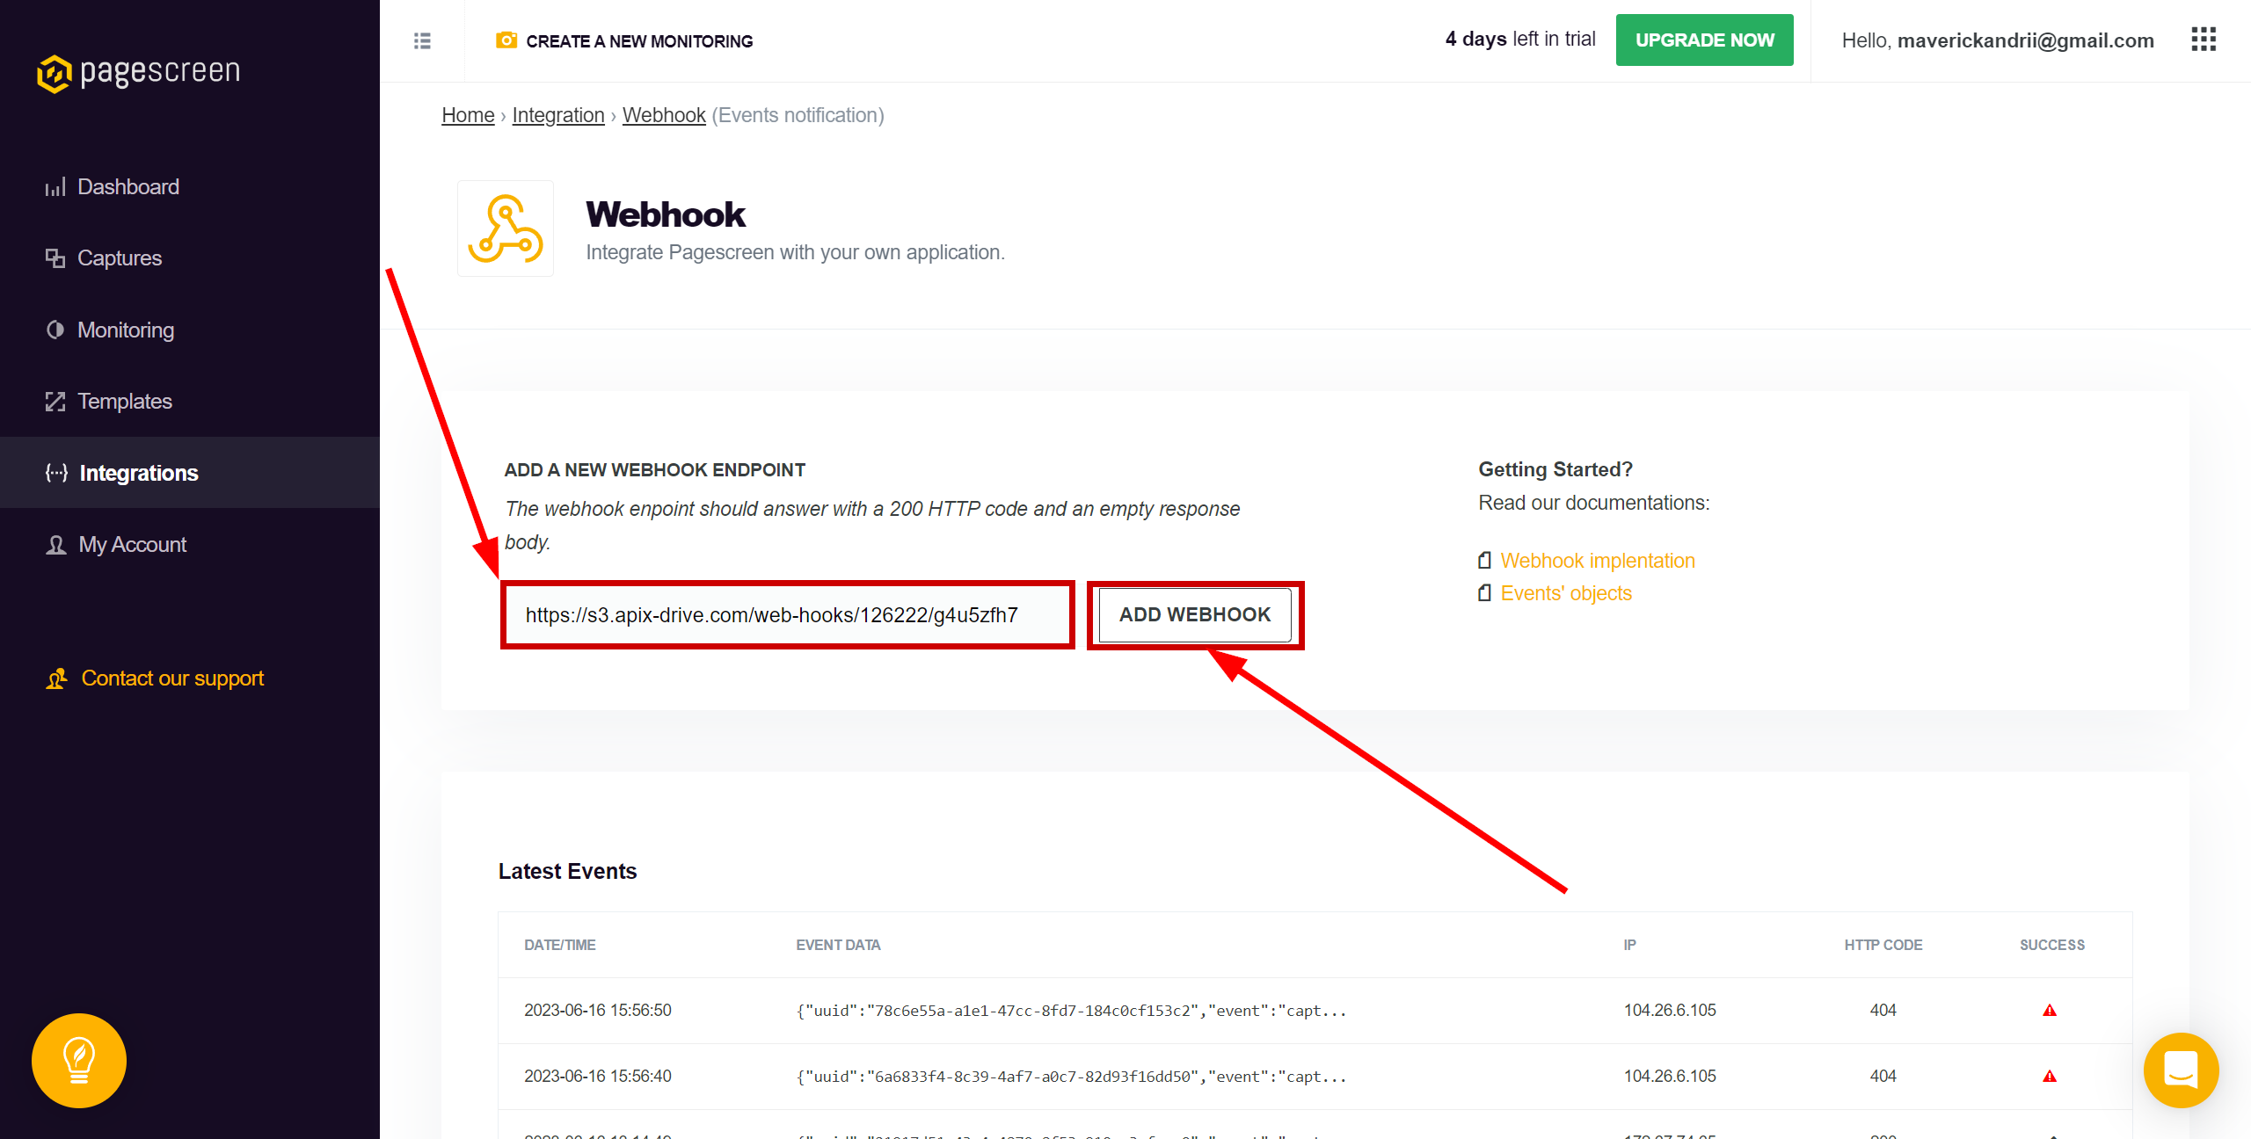Click the EVENT DATA column header
2251x1139 pixels.
point(838,945)
